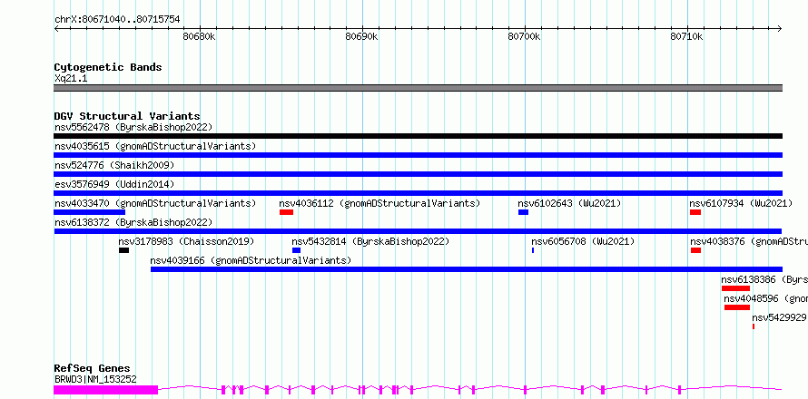Select the black nsv3178983 Chaisson2019 block
Screen dimensions: 808x399
coord(123,250)
